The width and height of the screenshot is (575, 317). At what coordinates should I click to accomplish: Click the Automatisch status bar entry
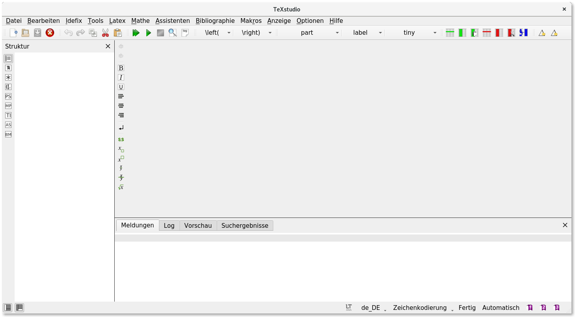(x=501, y=308)
